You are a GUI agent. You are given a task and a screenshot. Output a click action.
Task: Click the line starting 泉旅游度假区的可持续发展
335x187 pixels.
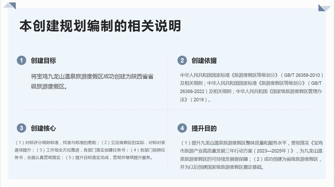[x=251, y=159]
